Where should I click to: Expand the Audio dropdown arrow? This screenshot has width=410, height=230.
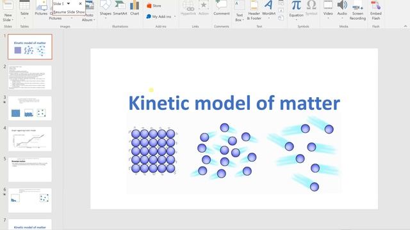[x=342, y=19]
